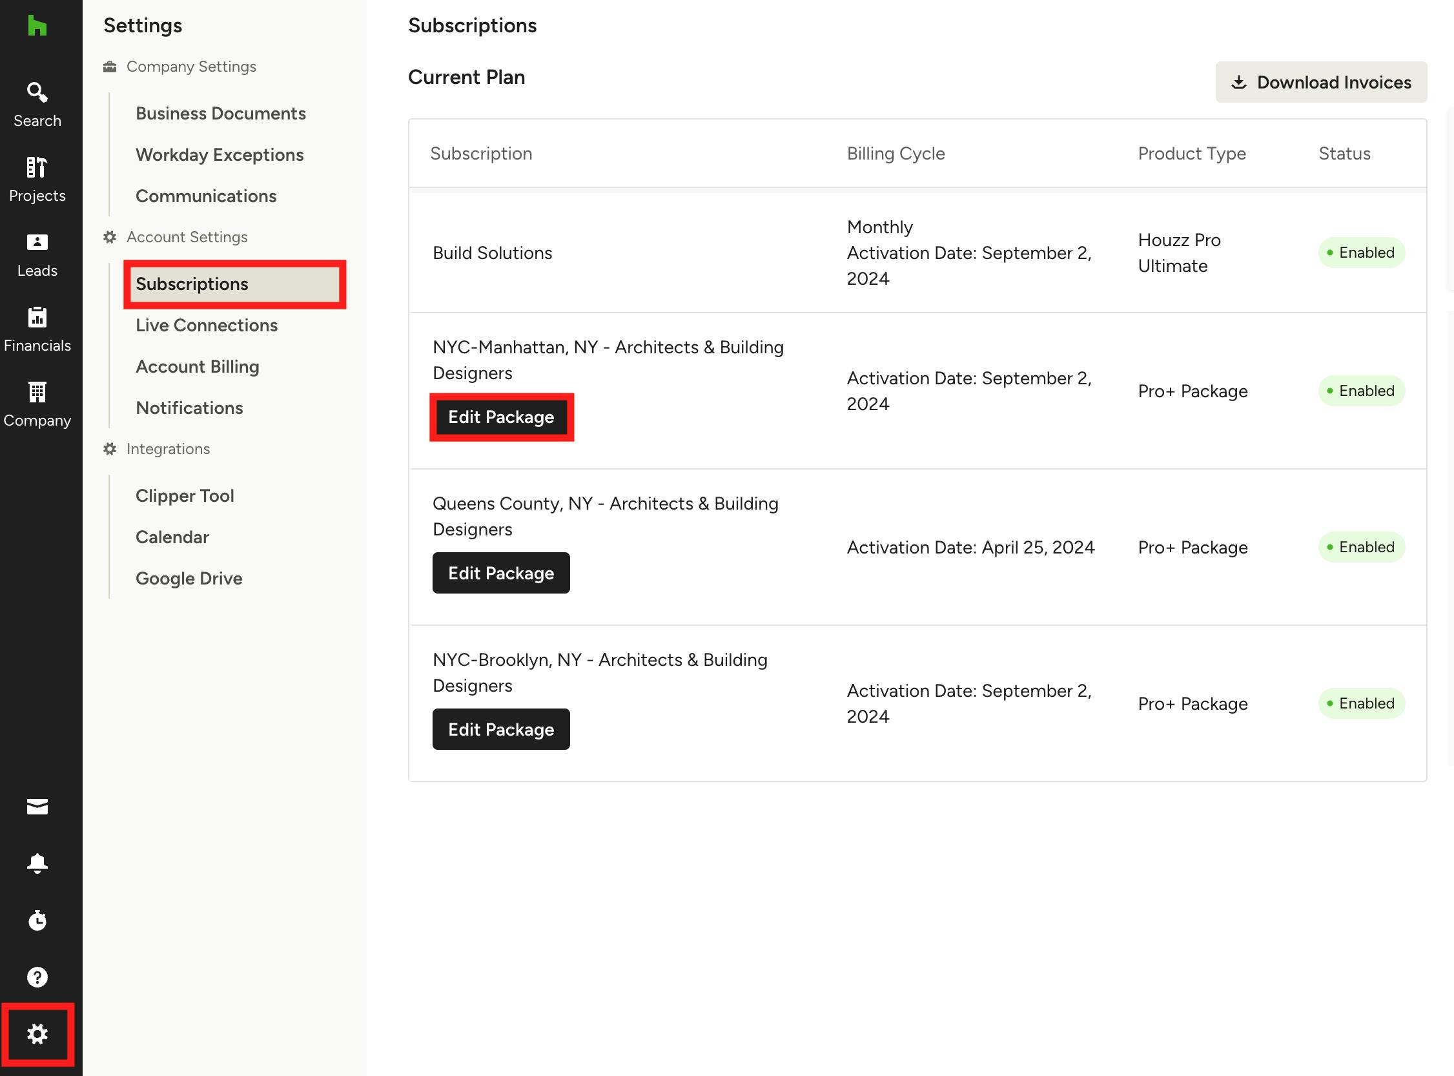
Task: Open the time tracker stopwatch icon
Action: point(37,920)
